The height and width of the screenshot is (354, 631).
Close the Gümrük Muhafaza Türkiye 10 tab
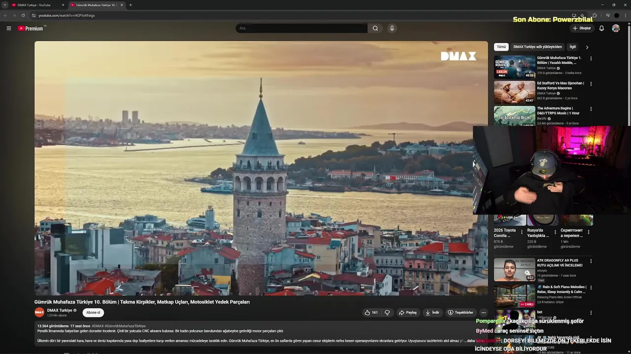(x=122, y=5)
